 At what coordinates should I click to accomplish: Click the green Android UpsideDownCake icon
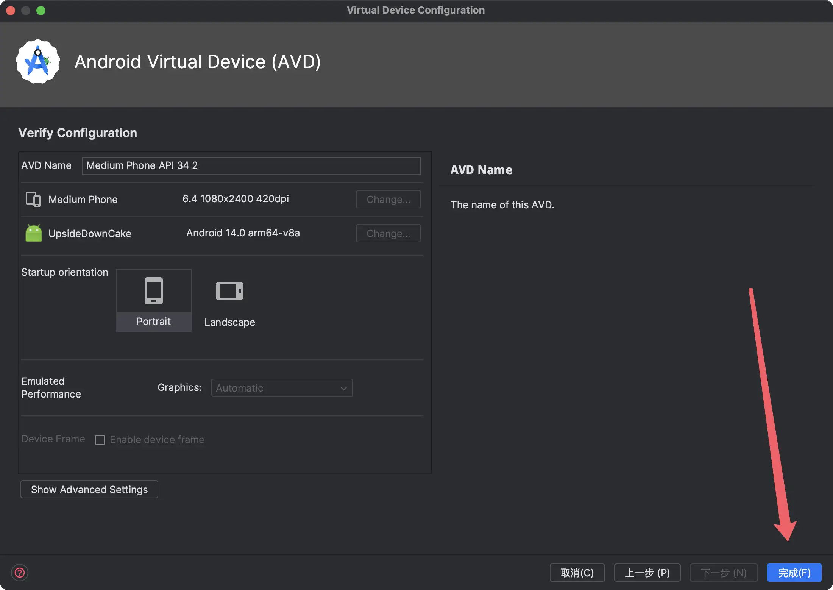point(34,233)
